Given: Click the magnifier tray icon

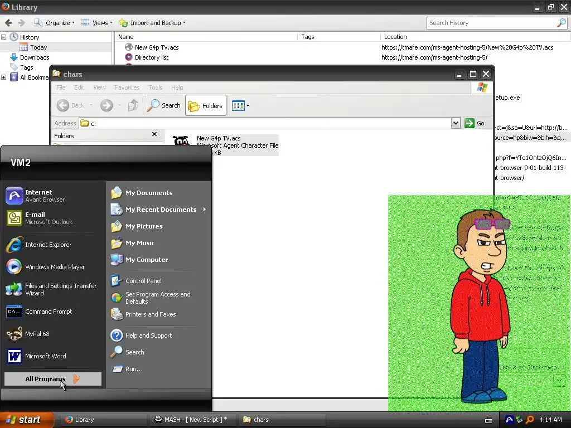Looking at the screenshot, I should [x=530, y=420].
